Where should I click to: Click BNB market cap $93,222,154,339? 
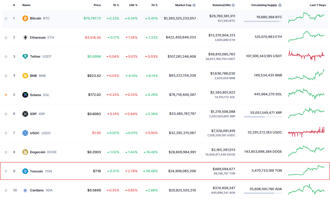[182, 76]
